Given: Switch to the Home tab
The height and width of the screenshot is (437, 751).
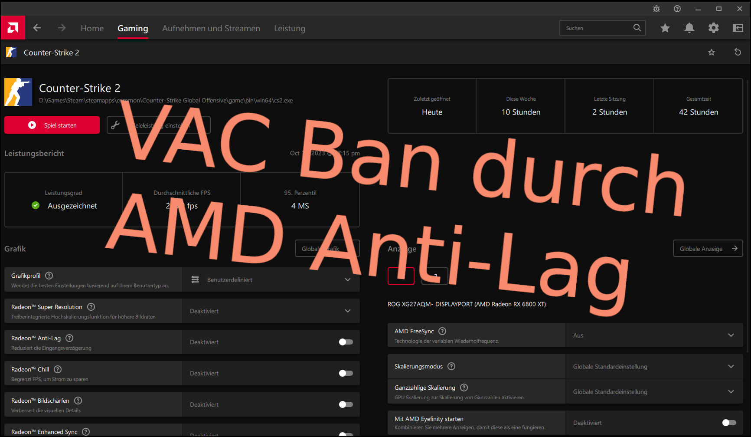Looking at the screenshot, I should pos(92,28).
